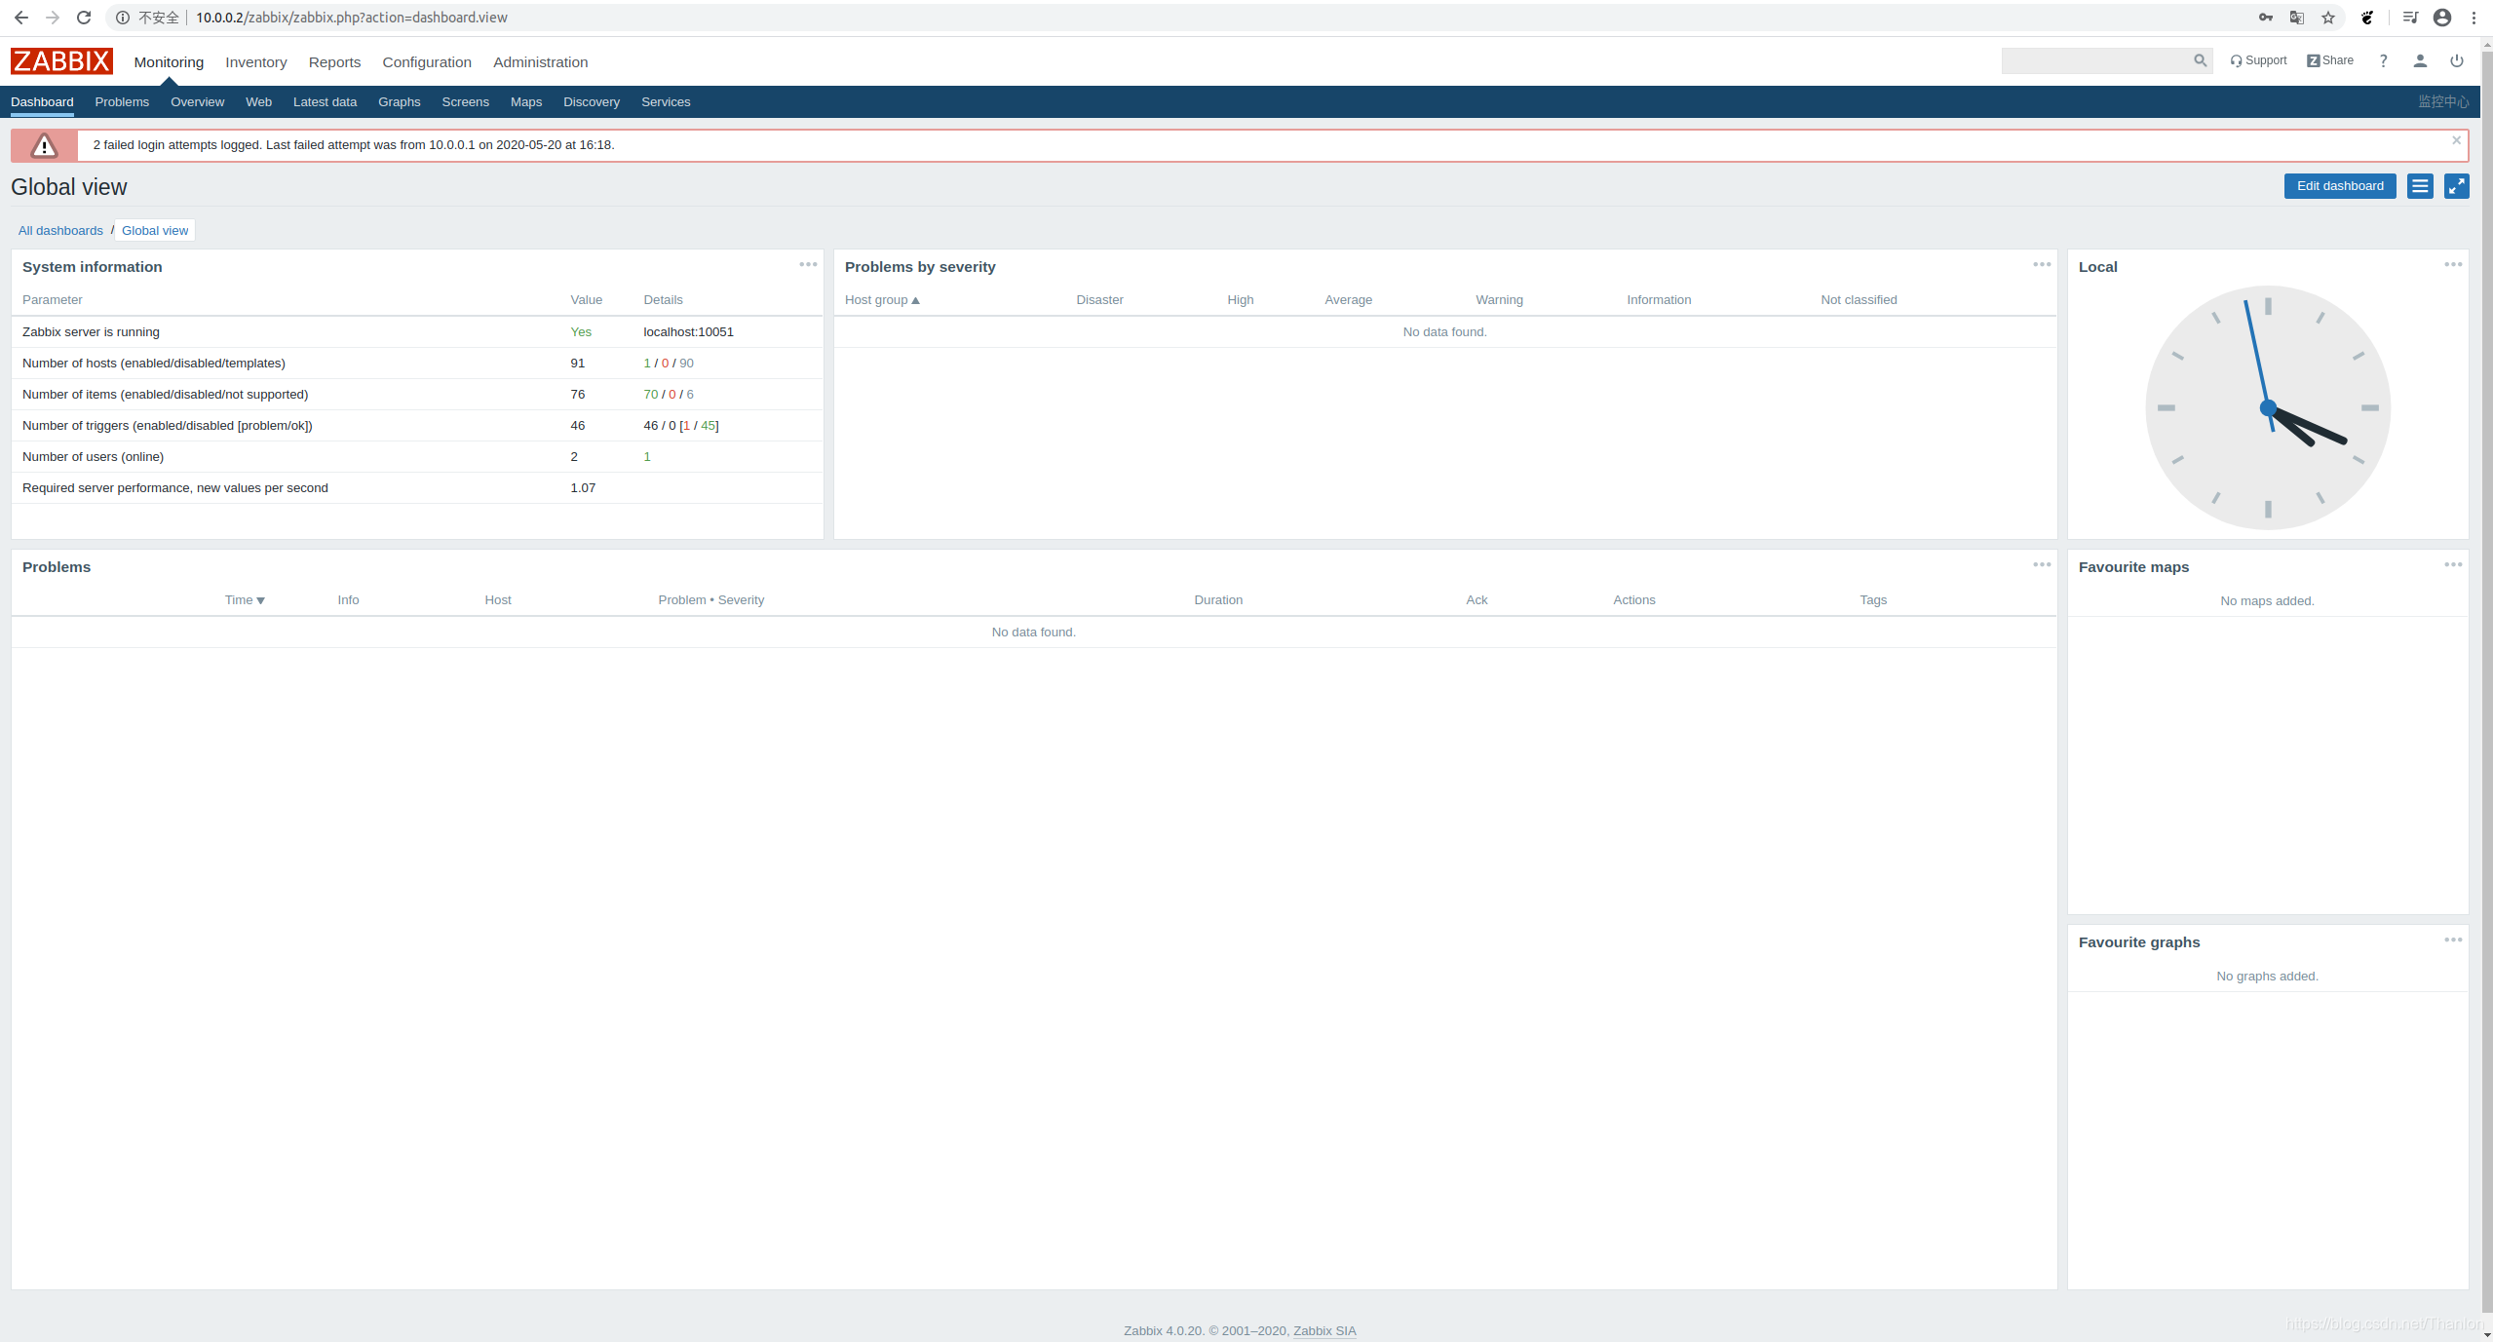Open Local clock widget menu dots
Screen dimensions: 2493x1342
click(x=2453, y=264)
